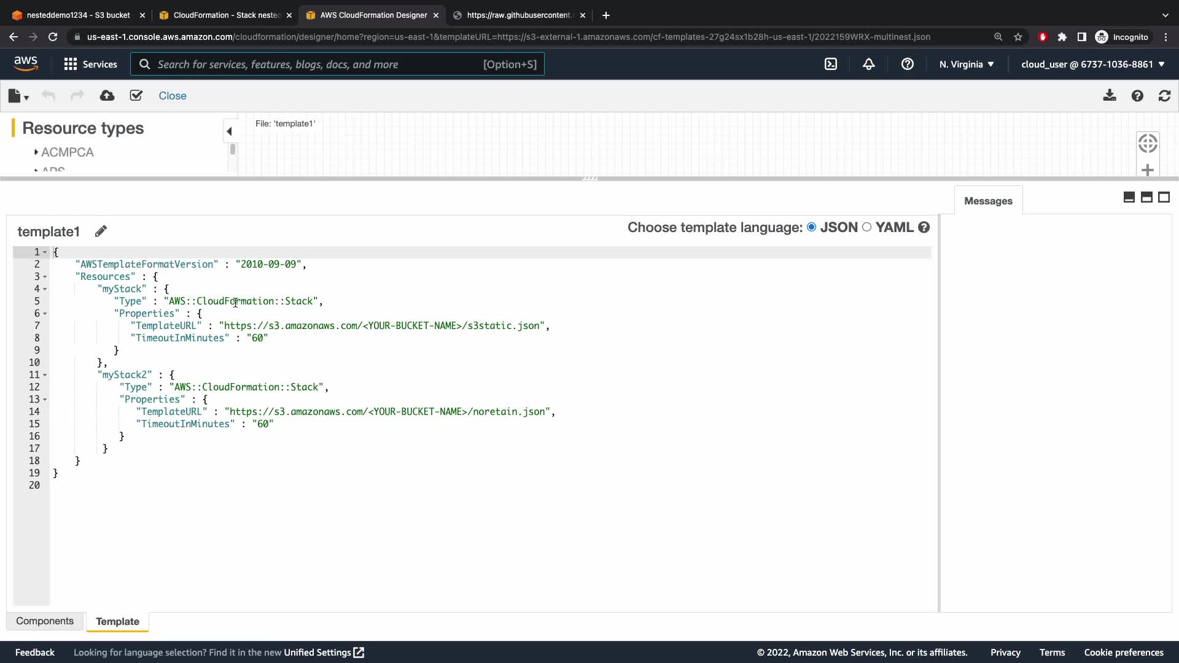Image resolution: width=1179 pixels, height=663 pixels.
Task: Open the Messages tab
Action: (x=987, y=201)
